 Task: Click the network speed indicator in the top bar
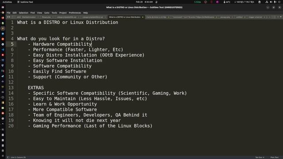click(x=244, y=2)
